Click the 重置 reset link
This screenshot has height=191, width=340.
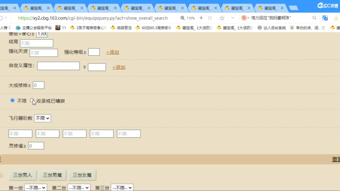(x=336, y=159)
